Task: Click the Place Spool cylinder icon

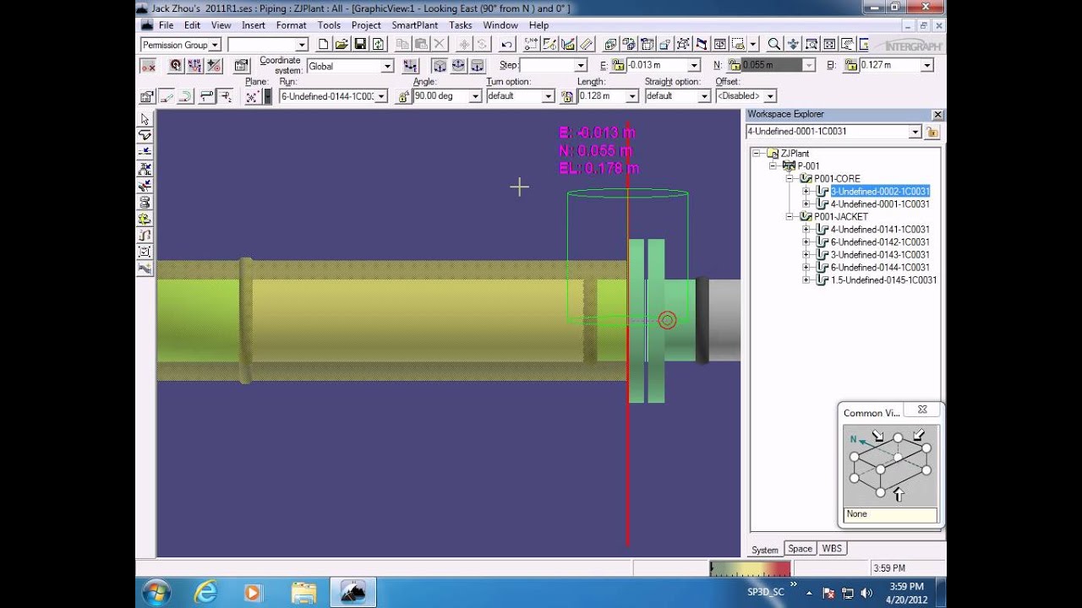Action: point(145,202)
